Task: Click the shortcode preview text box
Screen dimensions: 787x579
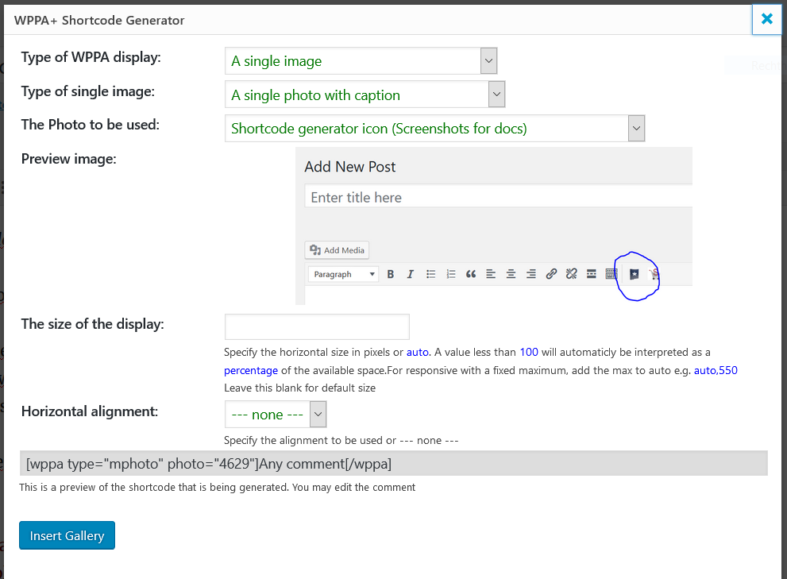Action: pyautogui.click(x=393, y=463)
